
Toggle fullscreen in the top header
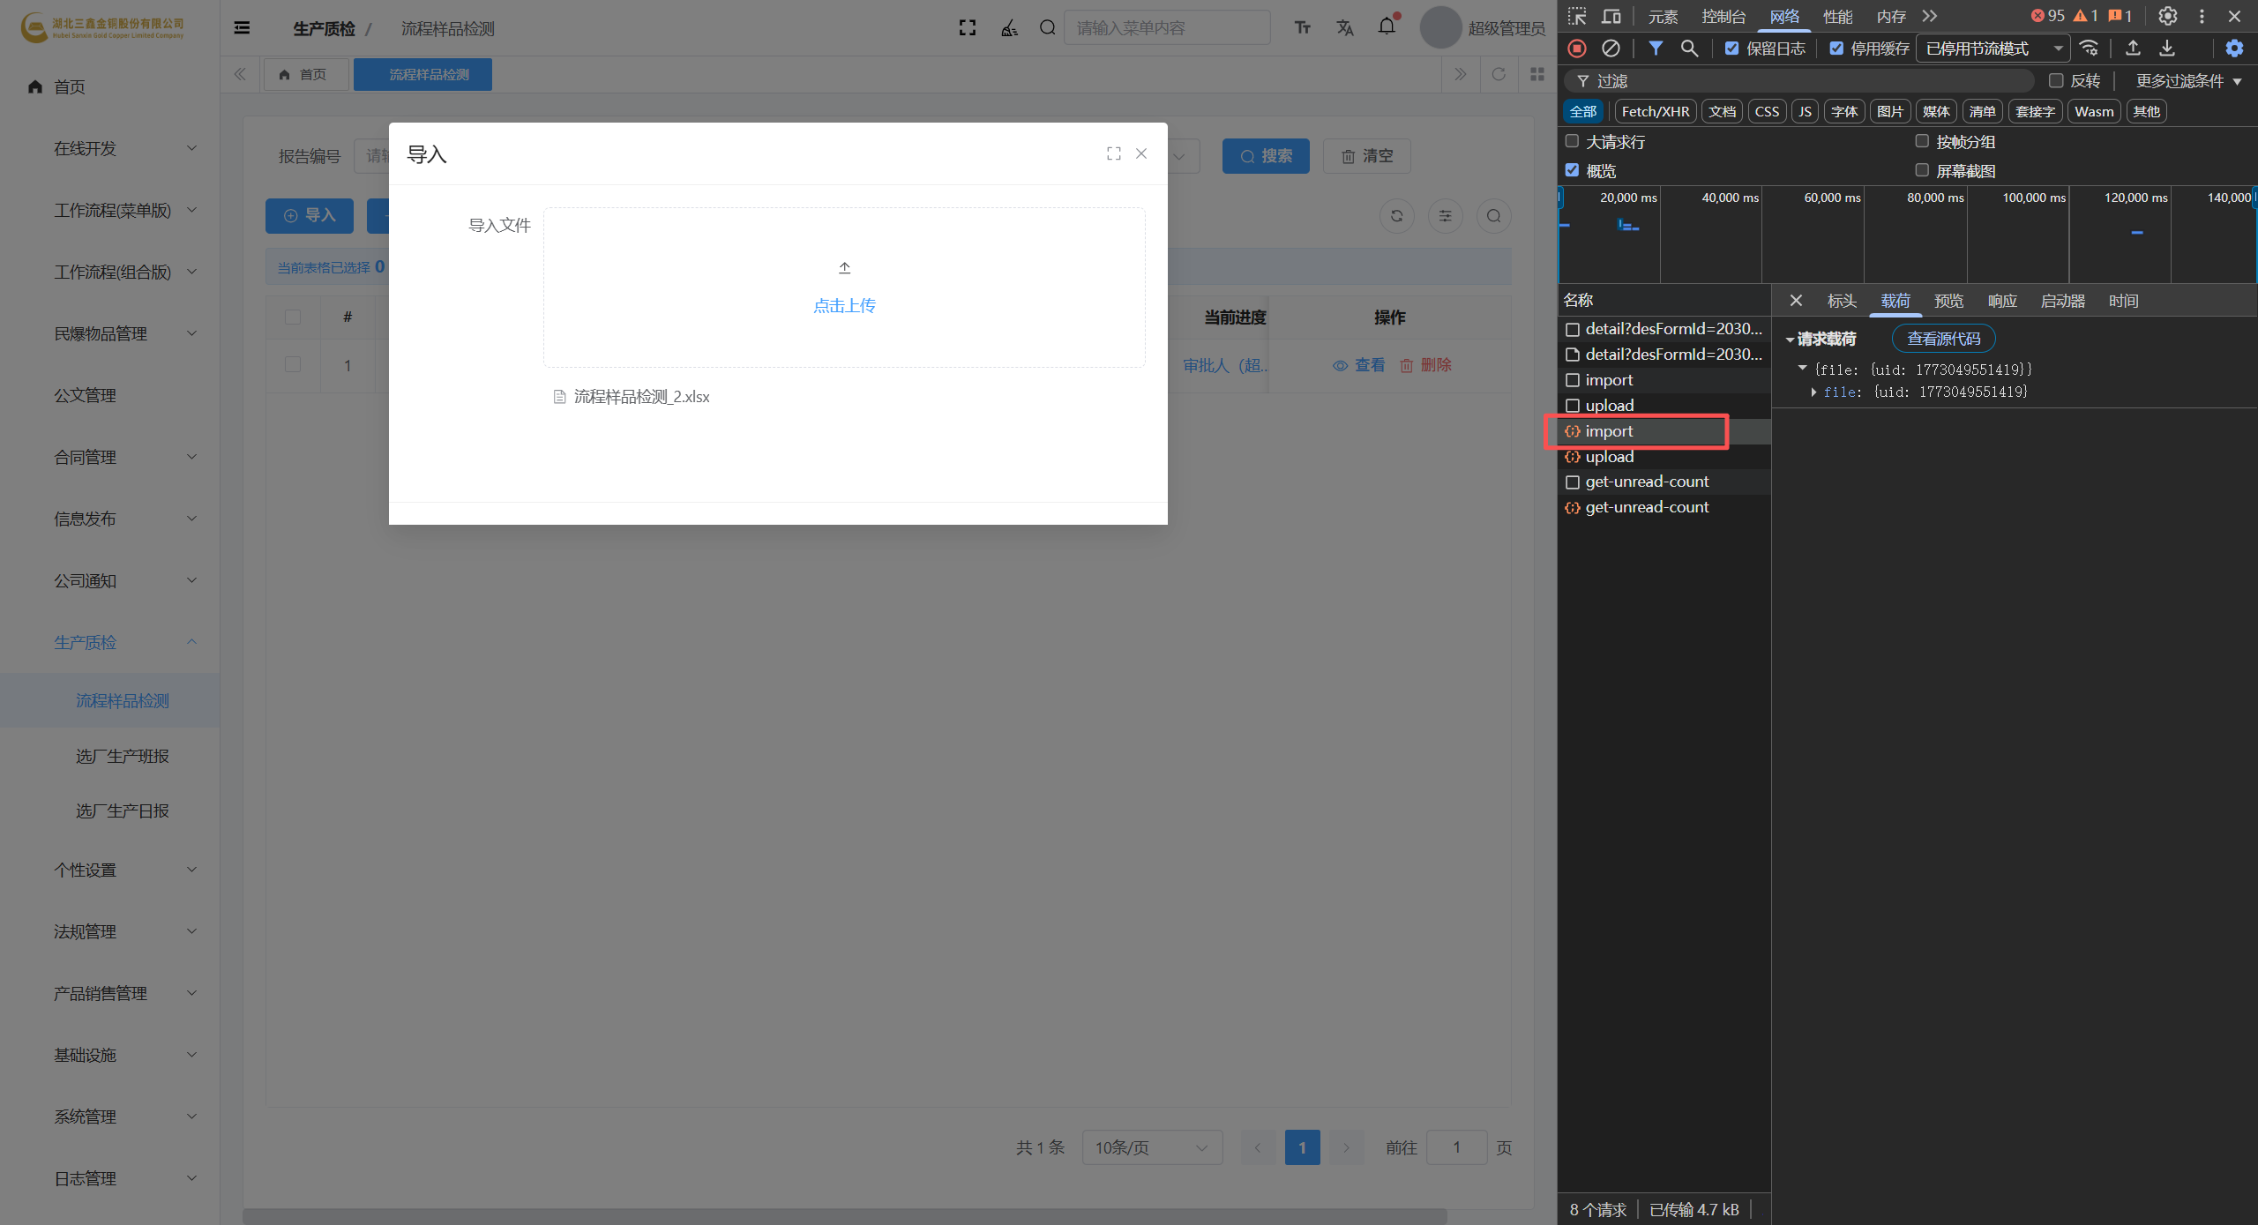pos(968,28)
